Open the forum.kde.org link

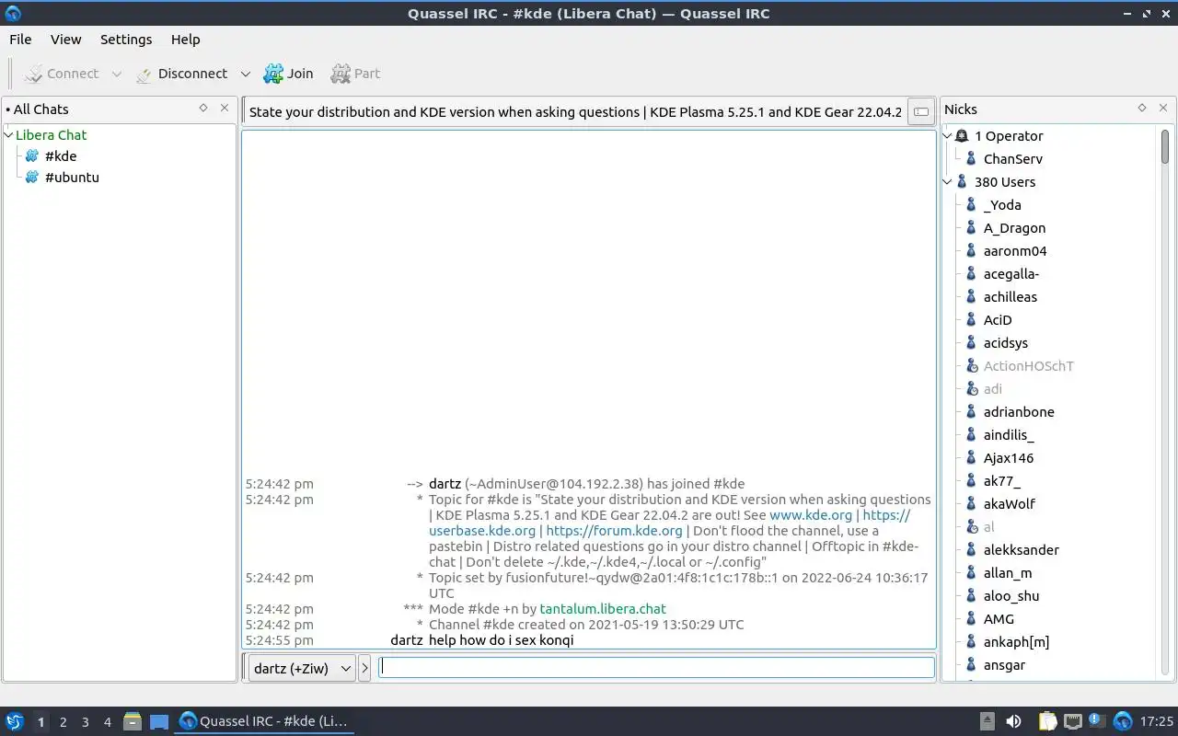pyautogui.click(x=615, y=531)
